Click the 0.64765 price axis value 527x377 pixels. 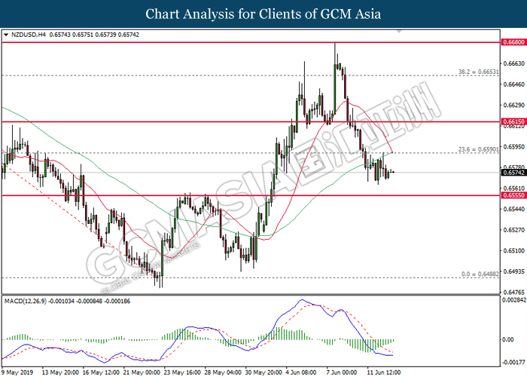click(x=513, y=293)
